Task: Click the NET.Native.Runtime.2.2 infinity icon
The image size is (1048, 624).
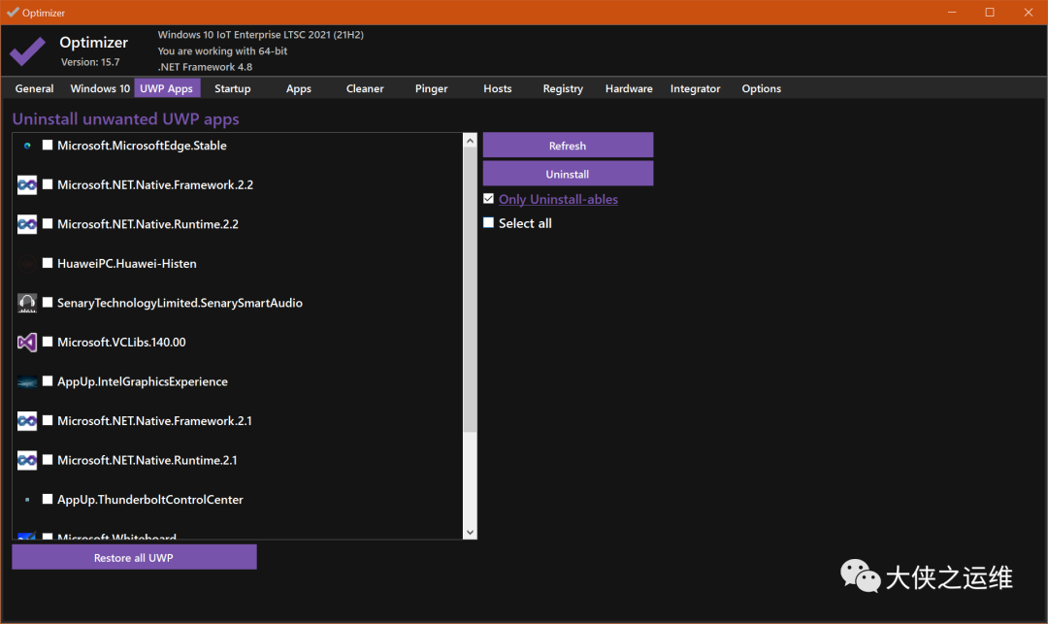Action: coord(27,224)
